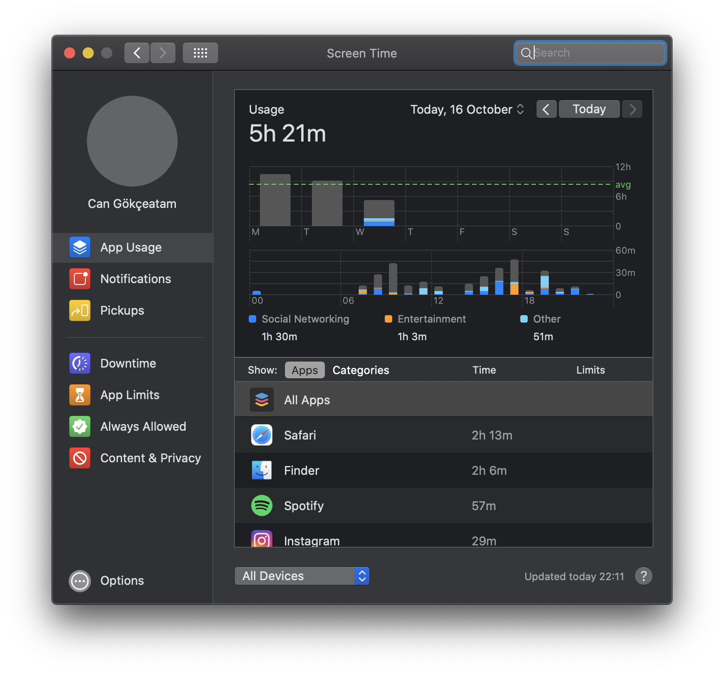Image resolution: width=724 pixels, height=673 pixels.
Task: Click the Screen Time window title
Action: [362, 53]
